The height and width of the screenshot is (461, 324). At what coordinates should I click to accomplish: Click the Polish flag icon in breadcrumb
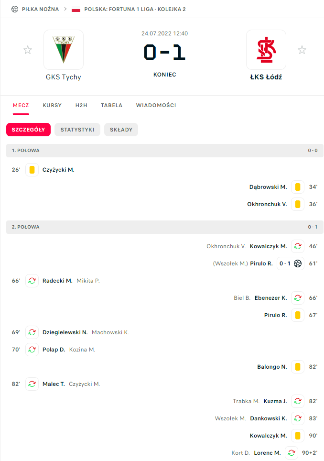click(76, 9)
